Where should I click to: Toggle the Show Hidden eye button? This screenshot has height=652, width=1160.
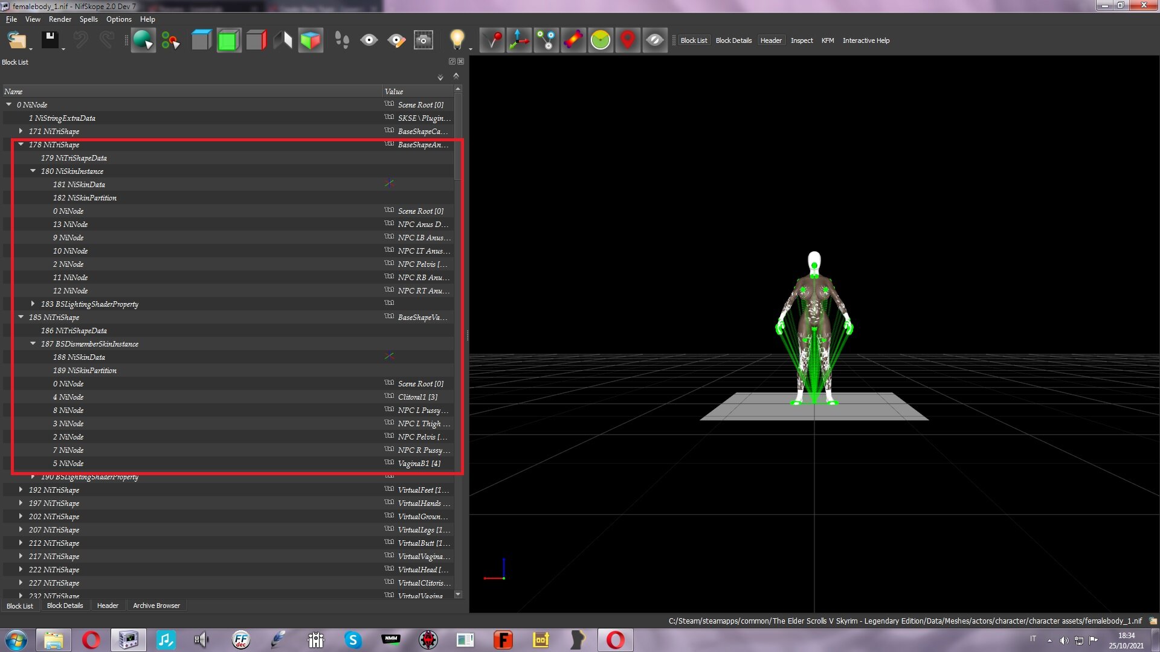click(x=655, y=40)
